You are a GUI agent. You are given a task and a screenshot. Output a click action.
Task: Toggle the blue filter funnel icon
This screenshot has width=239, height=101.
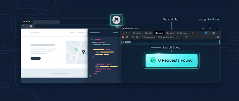point(133,37)
